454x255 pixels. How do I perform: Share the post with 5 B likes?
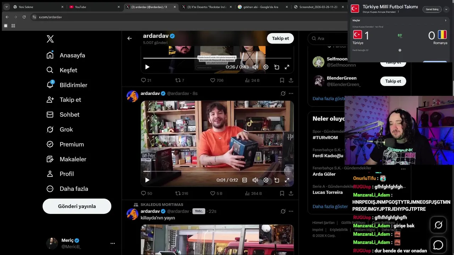[291, 193]
